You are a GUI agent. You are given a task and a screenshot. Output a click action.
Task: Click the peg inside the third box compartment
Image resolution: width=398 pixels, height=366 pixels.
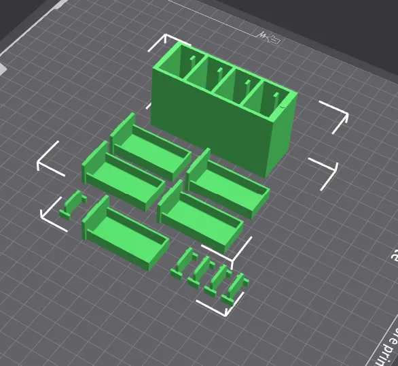click(247, 88)
